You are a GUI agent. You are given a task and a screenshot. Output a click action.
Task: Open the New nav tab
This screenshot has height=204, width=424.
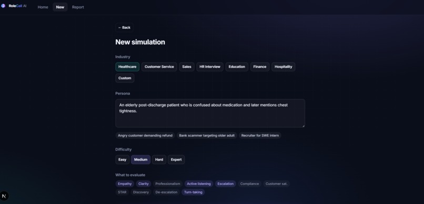pos(60,7)
